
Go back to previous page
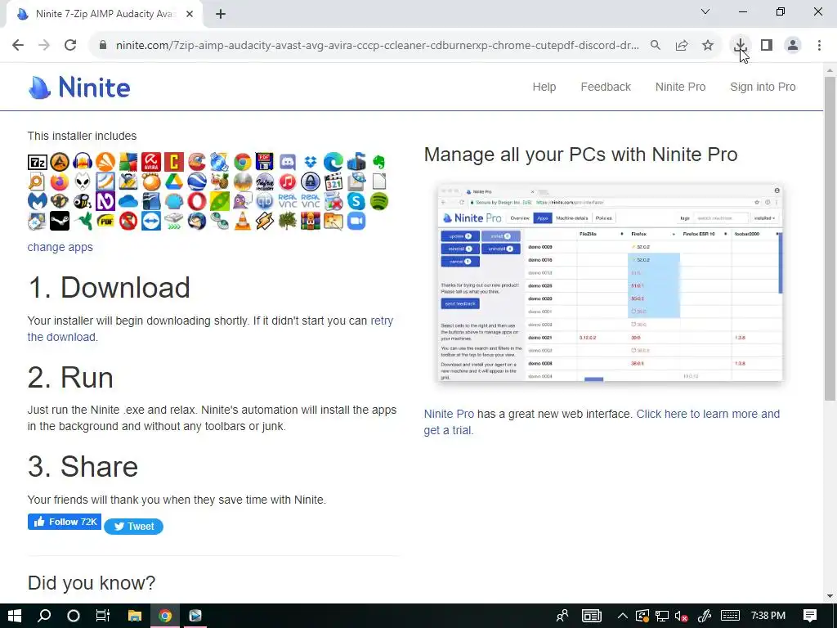tap(18, 46)
